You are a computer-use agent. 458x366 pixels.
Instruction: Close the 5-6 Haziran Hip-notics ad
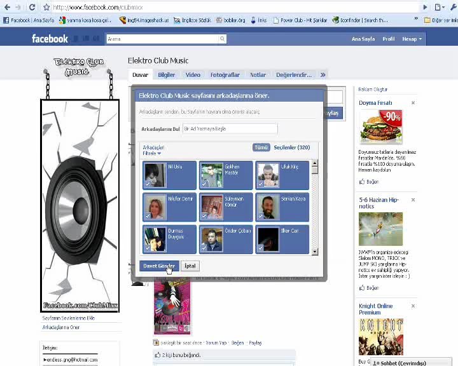(413, 200)
